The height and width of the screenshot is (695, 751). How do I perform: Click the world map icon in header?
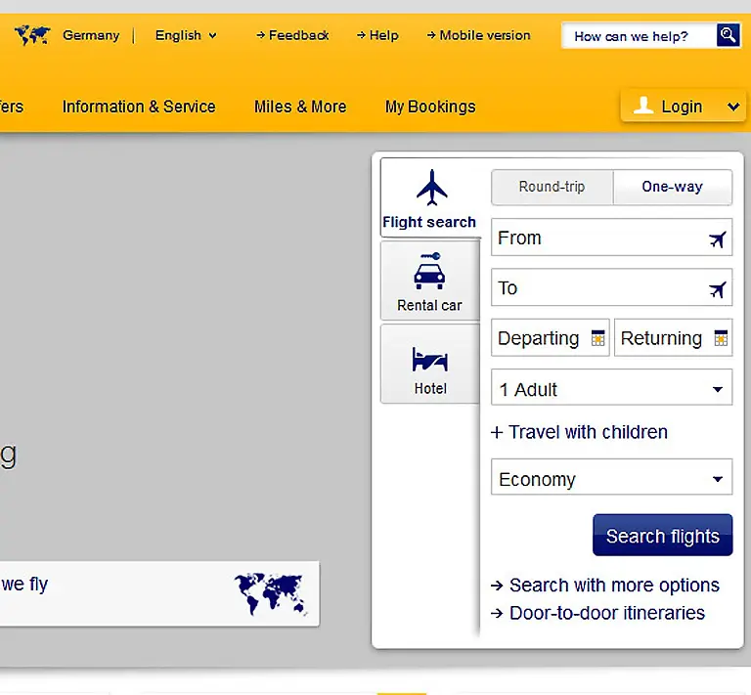(32, 36)
